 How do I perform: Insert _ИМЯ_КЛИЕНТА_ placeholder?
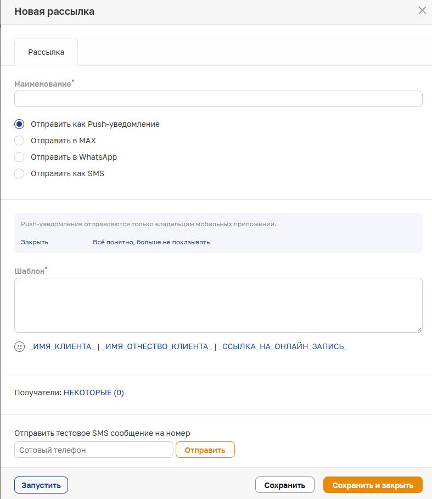(x=62, y=346)
